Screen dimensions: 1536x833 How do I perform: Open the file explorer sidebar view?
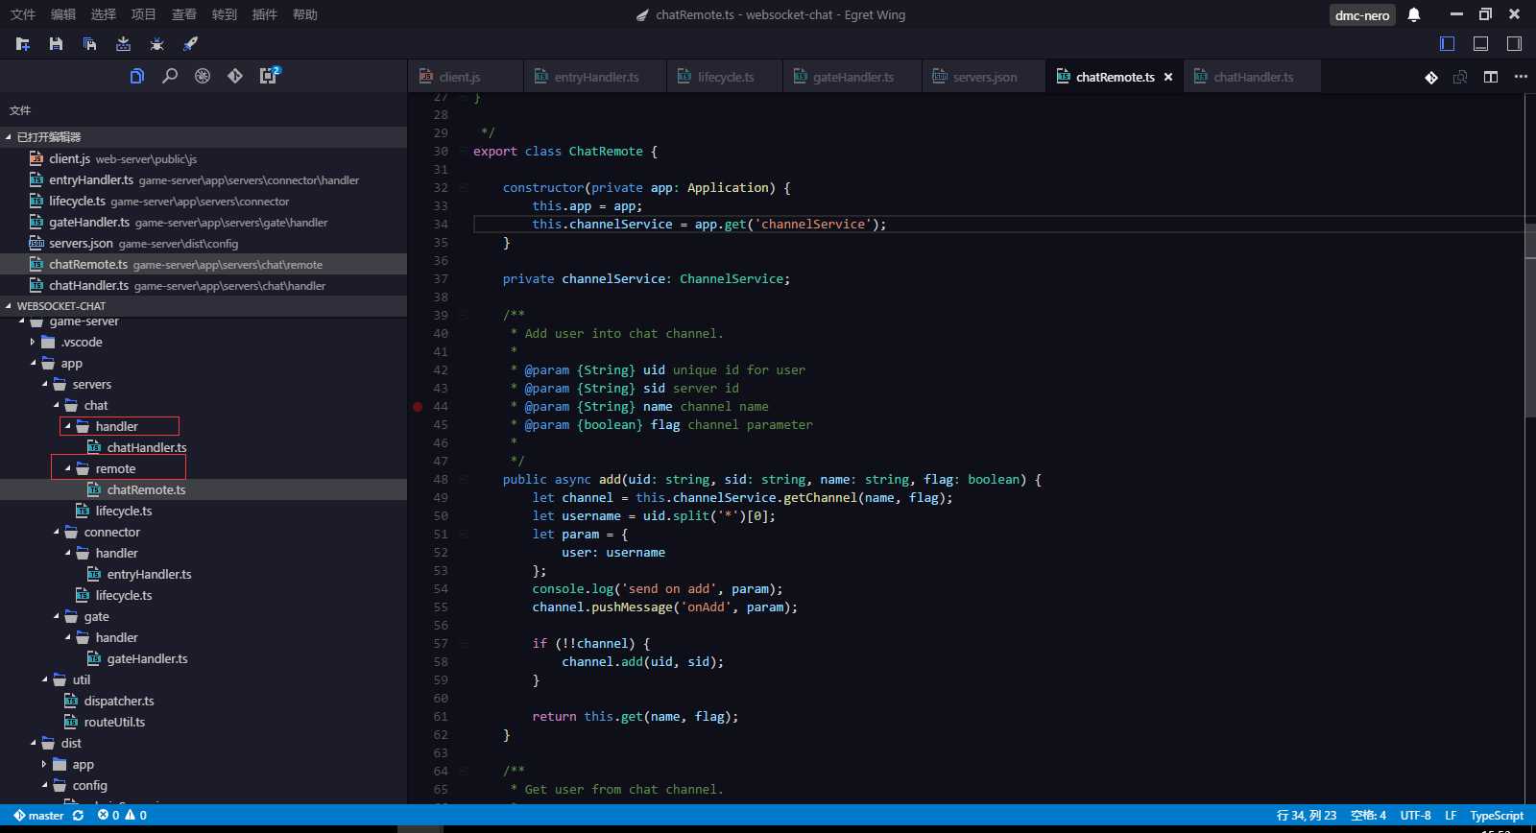coord(137,76)
